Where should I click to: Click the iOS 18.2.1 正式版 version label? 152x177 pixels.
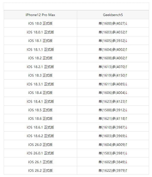(x=40, y=67)
